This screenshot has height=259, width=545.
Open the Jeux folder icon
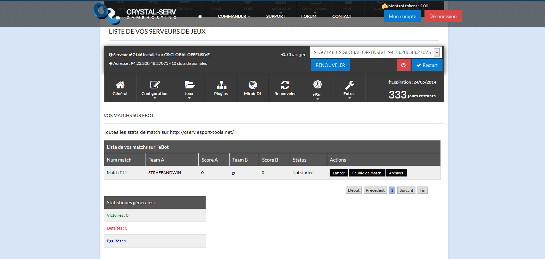[x=189, y=85]
